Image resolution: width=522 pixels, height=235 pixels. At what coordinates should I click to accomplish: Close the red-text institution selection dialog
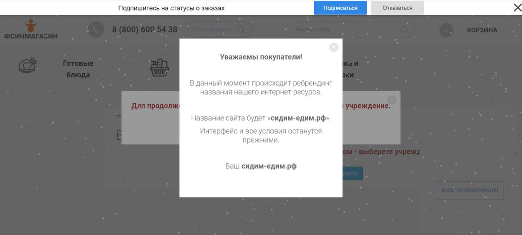click(392, 99)
